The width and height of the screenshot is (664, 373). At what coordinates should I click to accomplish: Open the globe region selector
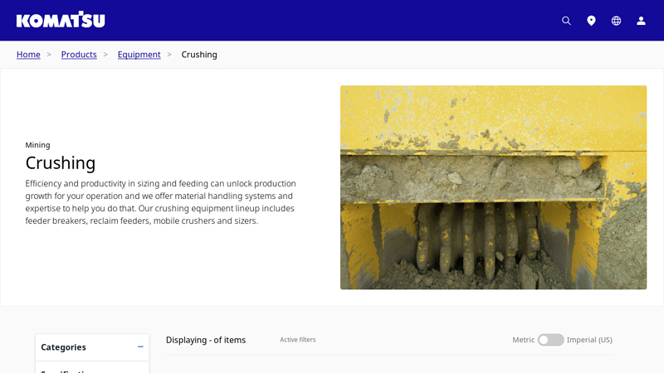(x=616, y=21)
